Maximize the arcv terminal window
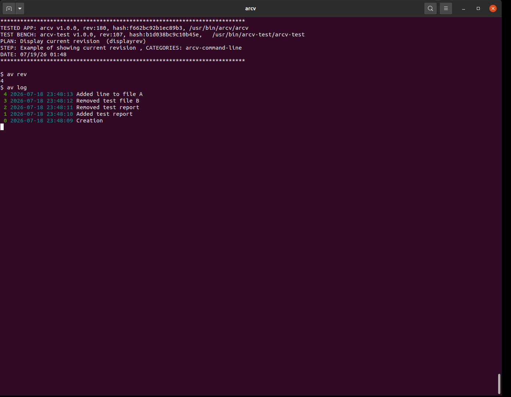This screenshot has width=511, height=397. pyautogui.click(x=478, y=8)
